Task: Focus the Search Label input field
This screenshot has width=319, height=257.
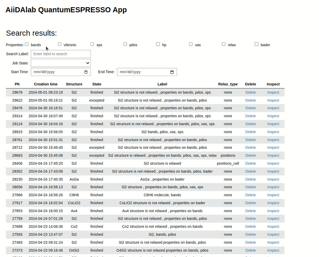Action: click(x=61, y=54)
